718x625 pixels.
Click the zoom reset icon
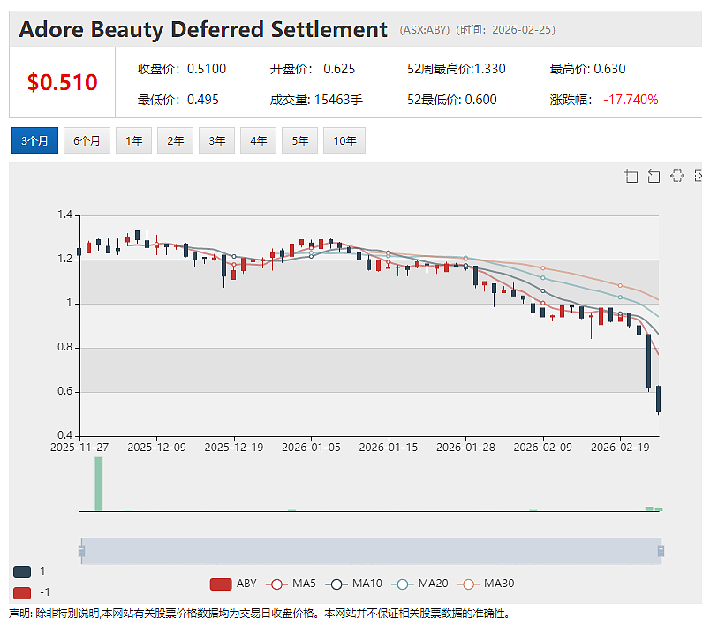(654, 176)
